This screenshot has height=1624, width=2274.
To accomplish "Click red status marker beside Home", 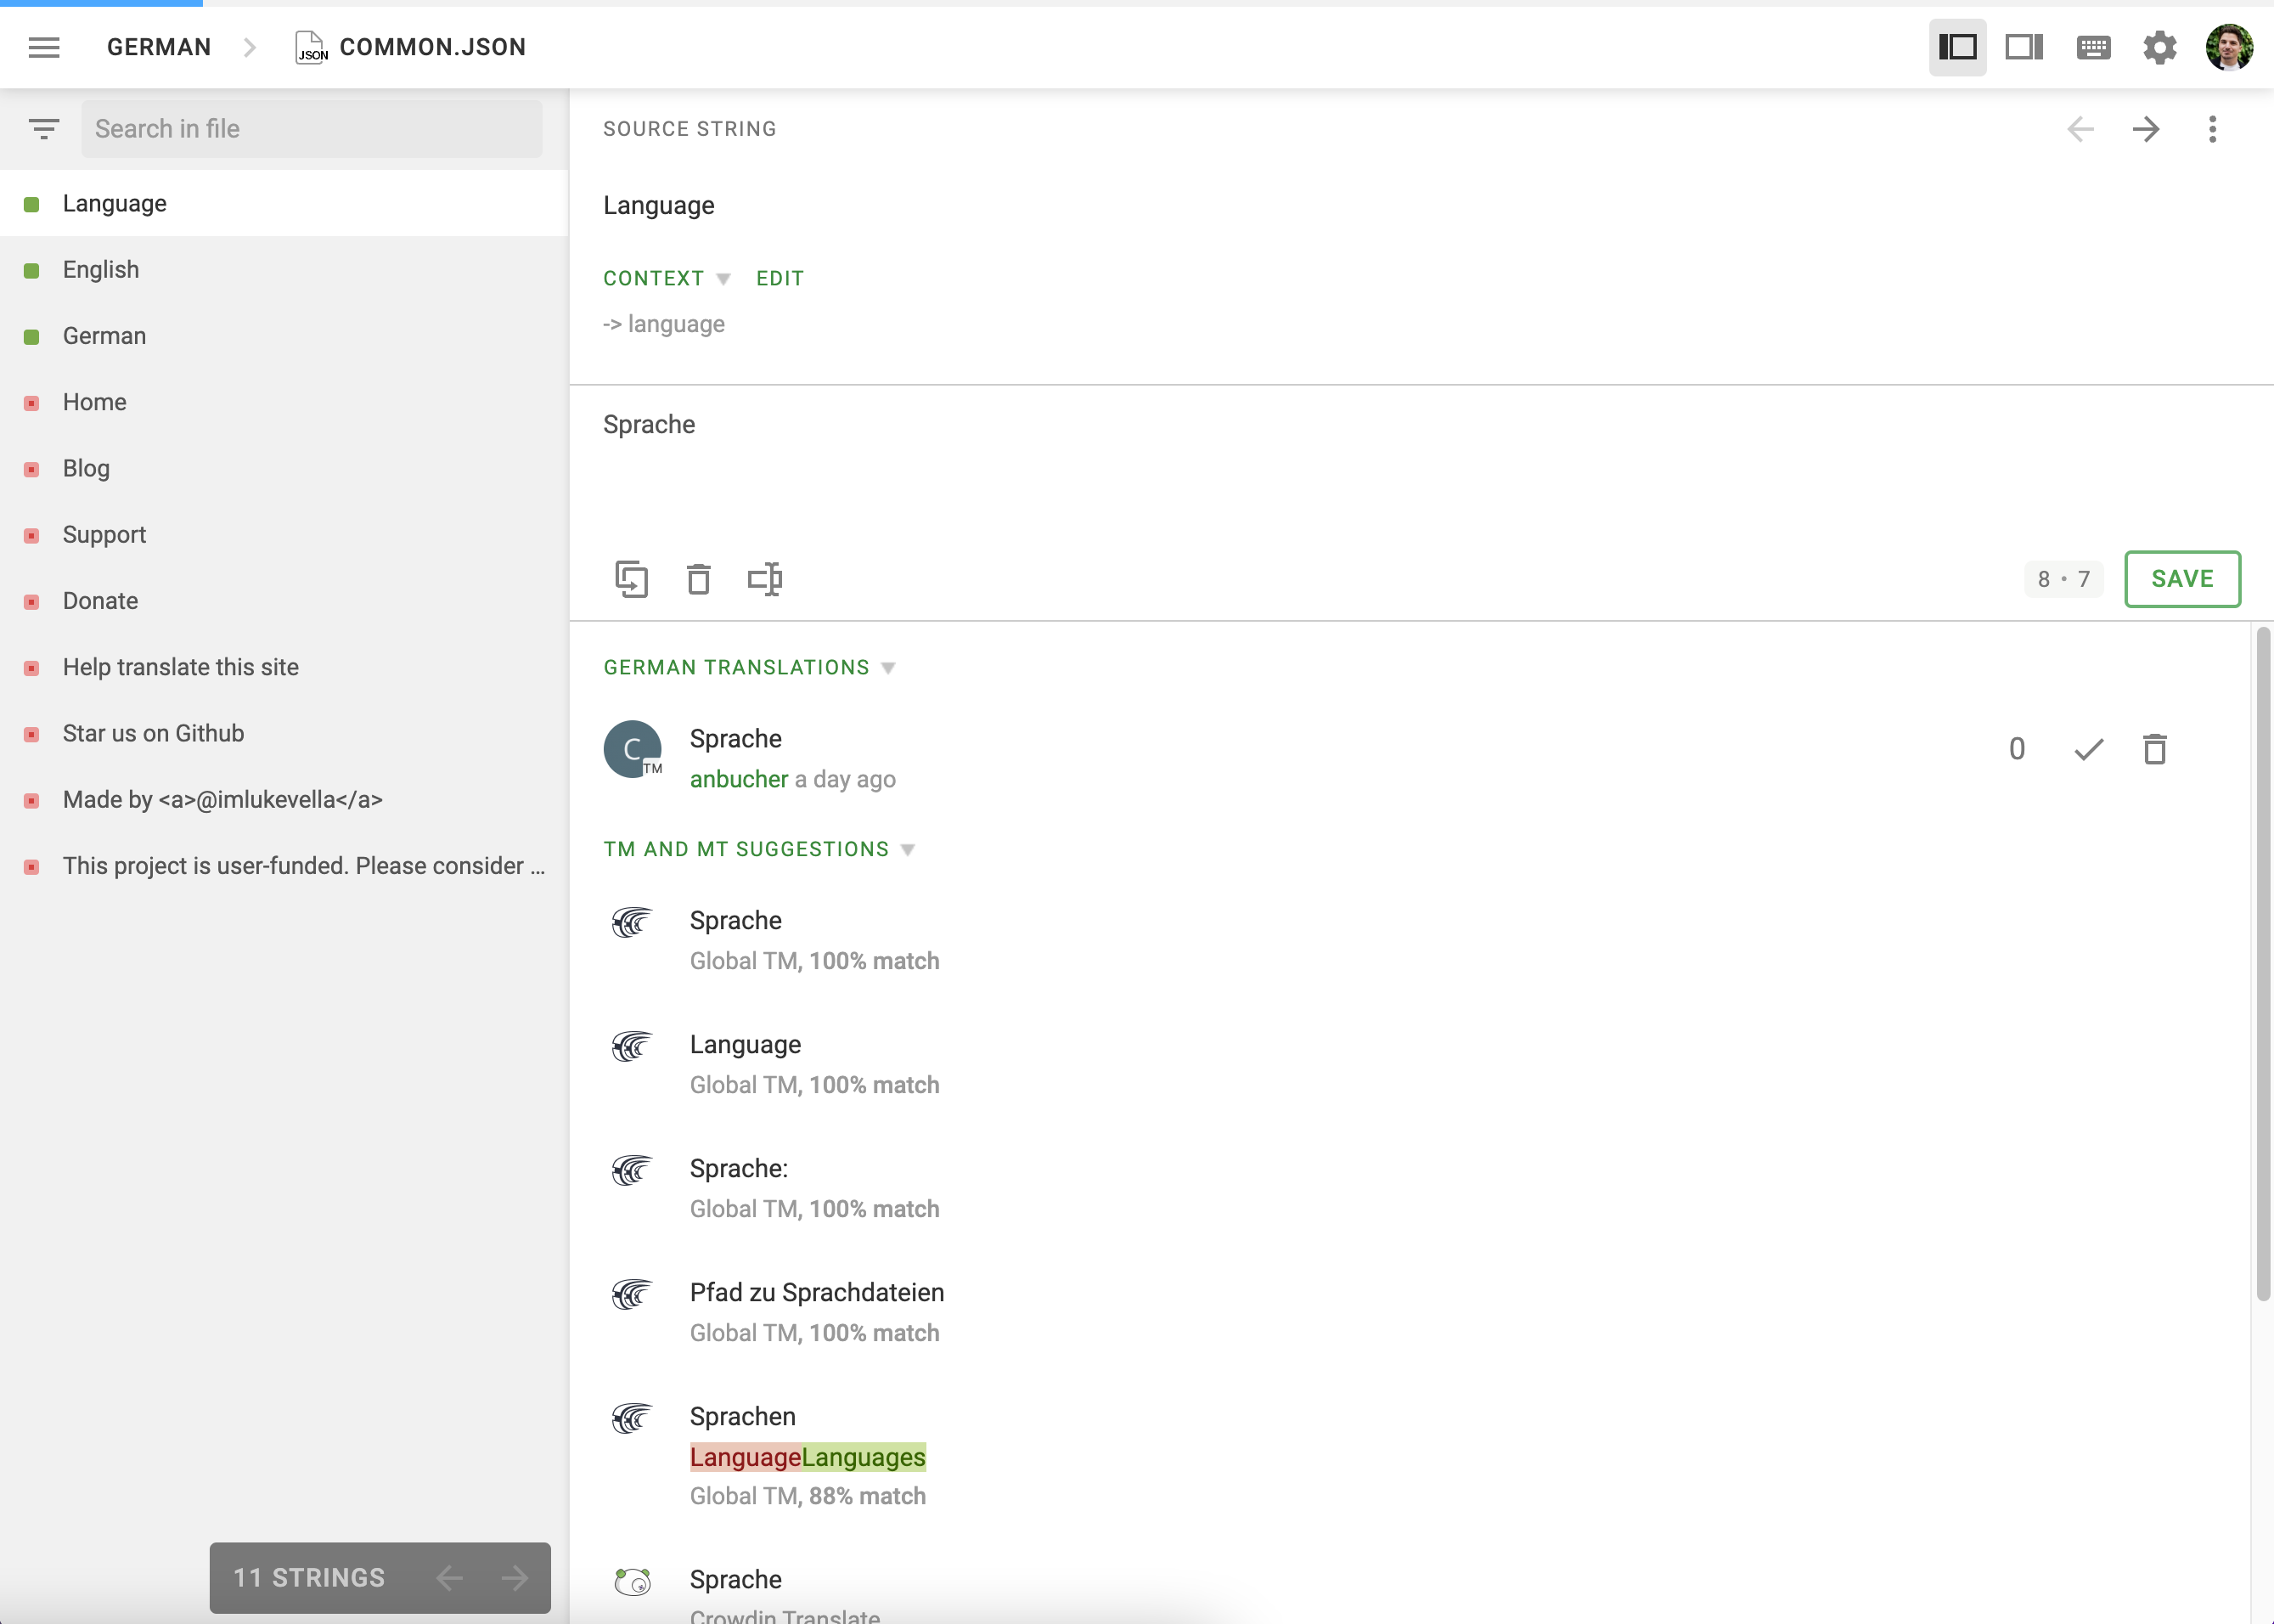I will click(32, 403).
